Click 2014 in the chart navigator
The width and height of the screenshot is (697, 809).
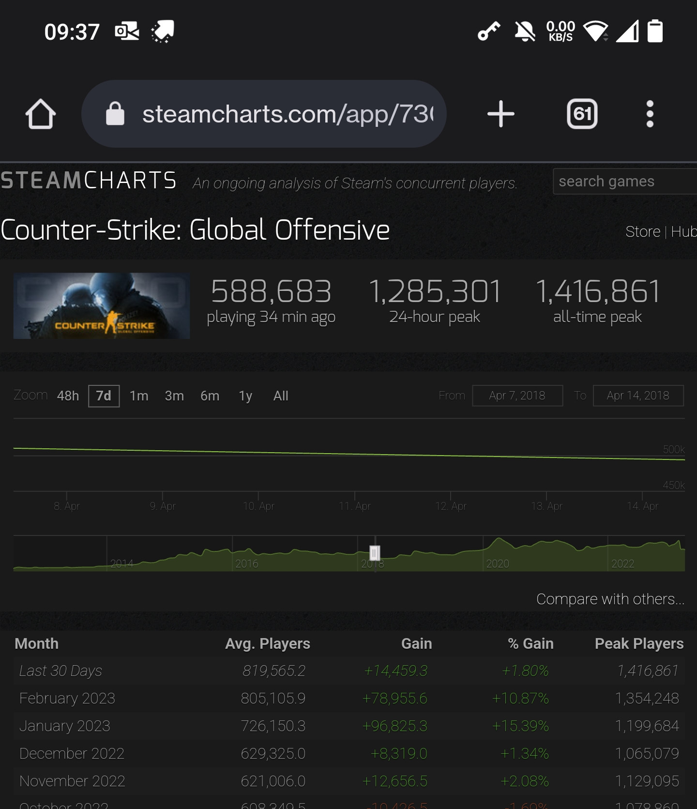coord(121,564)
